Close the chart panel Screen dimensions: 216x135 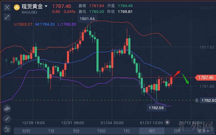coord(7,6)
